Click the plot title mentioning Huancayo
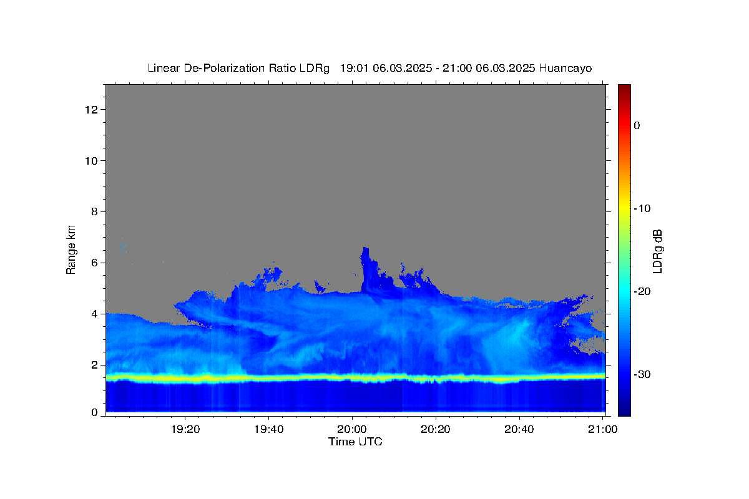749x499 pixels. [x=370, y=68]
